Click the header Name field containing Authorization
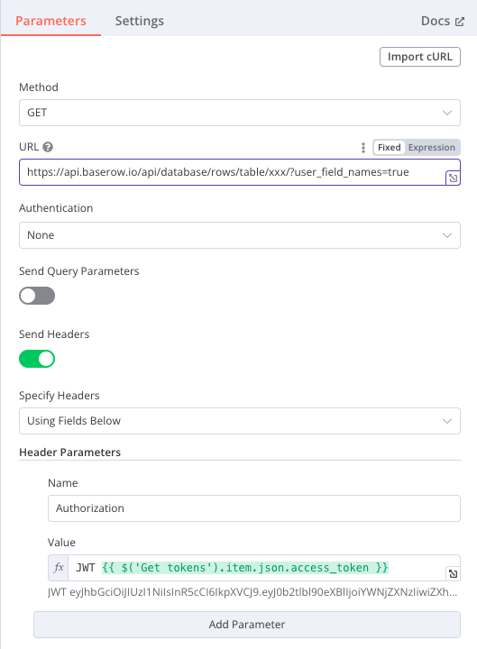The height and width of the screenshot is (649, 477). (x=254, y=508)
